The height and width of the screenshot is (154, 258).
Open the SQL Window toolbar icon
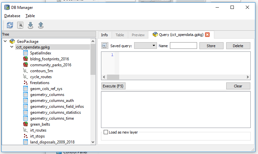pos(20,25)
